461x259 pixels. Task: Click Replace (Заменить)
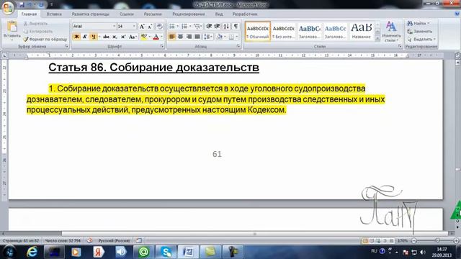point(420,31)
